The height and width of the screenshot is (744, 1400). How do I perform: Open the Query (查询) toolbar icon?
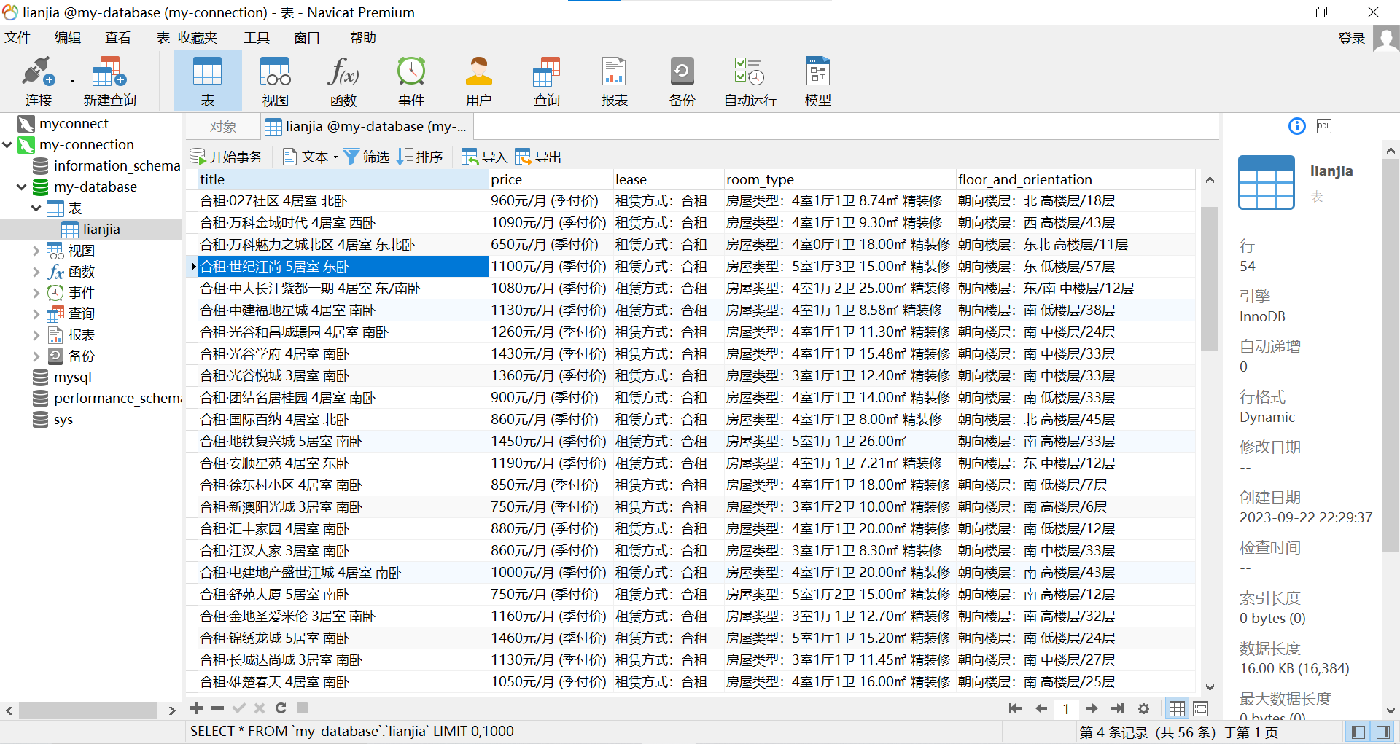click(x=547, y=81)
